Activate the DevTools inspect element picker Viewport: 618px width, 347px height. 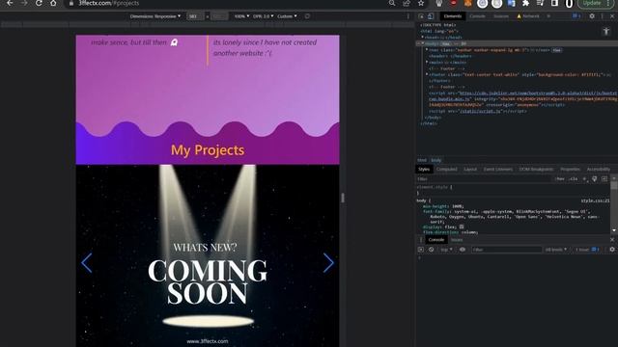(x=421, y=16)
